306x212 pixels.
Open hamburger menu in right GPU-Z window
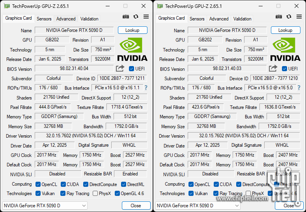click(299, 17)
